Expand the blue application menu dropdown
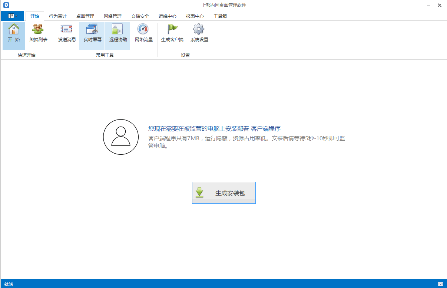Screen dimensions: 447x288 (13, 16)
